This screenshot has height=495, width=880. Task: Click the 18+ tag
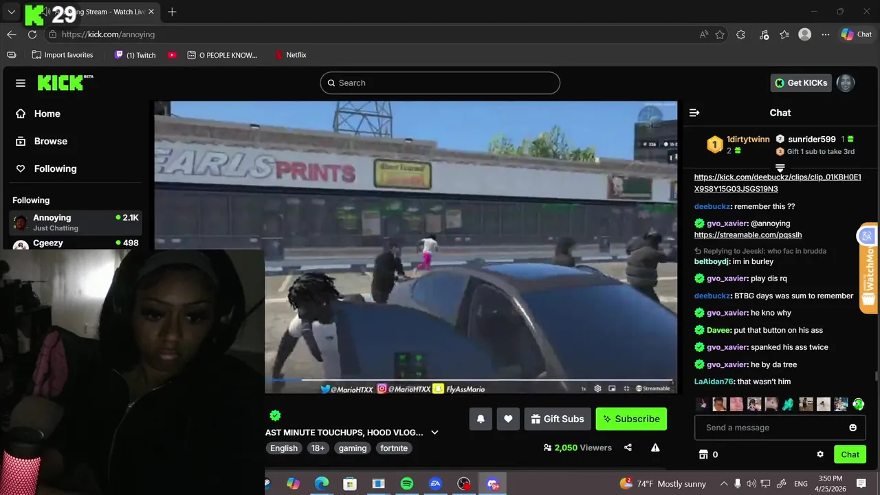[318, 448]
